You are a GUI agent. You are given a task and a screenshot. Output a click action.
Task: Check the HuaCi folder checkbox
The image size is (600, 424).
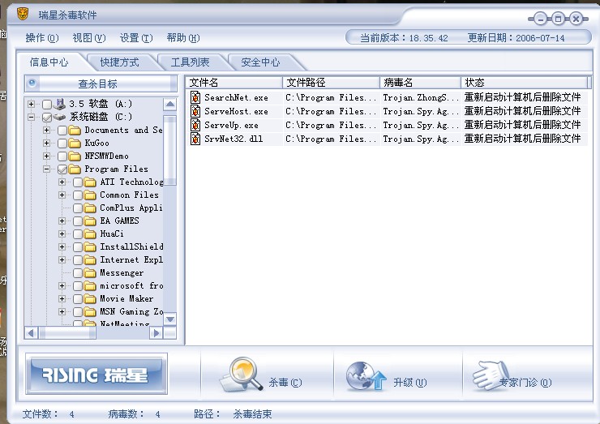[x=78, y=234]
